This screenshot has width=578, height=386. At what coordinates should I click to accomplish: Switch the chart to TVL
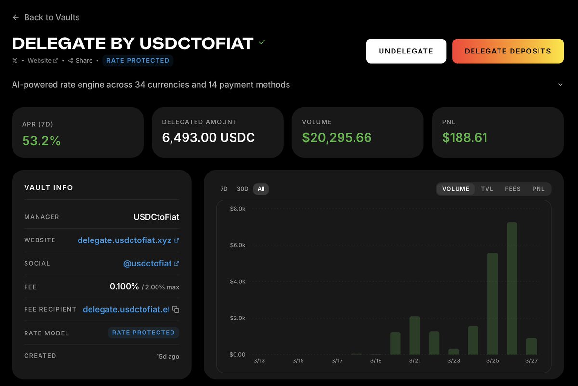tap(487, 189)
